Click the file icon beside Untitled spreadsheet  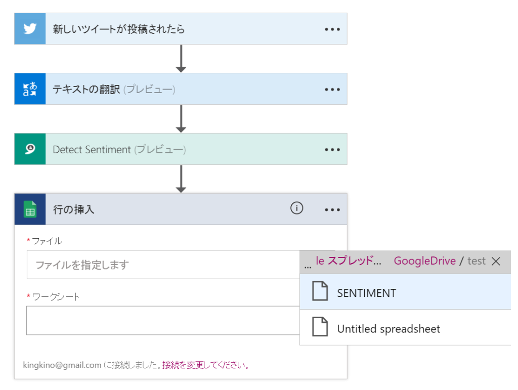(x=320, y=328)
